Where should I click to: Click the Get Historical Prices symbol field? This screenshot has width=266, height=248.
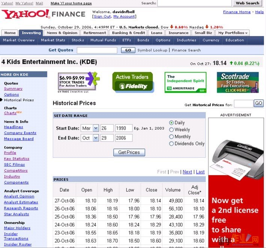click(243, 103)
